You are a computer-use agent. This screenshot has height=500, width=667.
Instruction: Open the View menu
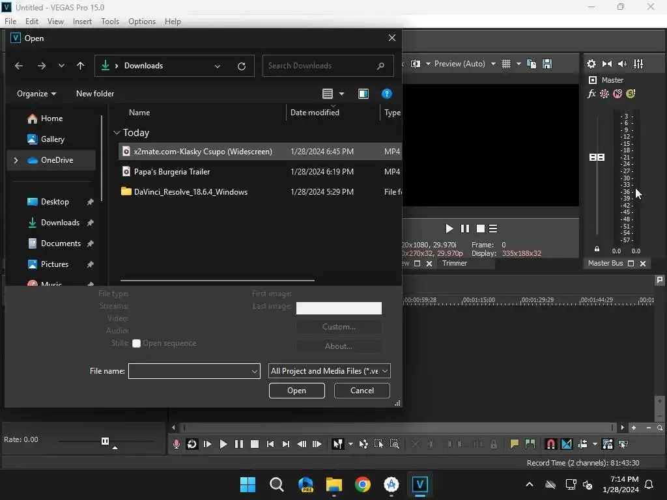55,21
